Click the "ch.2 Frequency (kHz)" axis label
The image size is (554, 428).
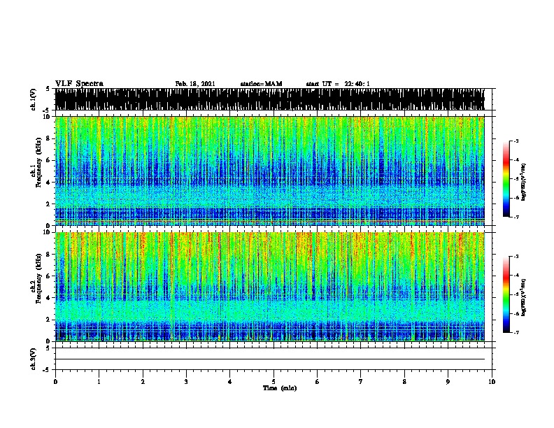tap(36, 278)
